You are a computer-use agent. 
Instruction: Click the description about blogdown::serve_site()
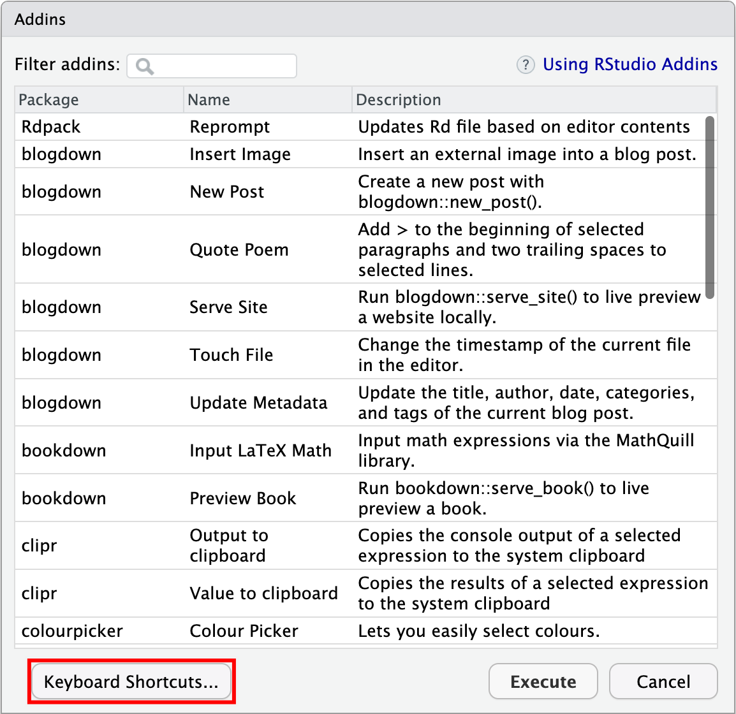(x=529, y=307)
